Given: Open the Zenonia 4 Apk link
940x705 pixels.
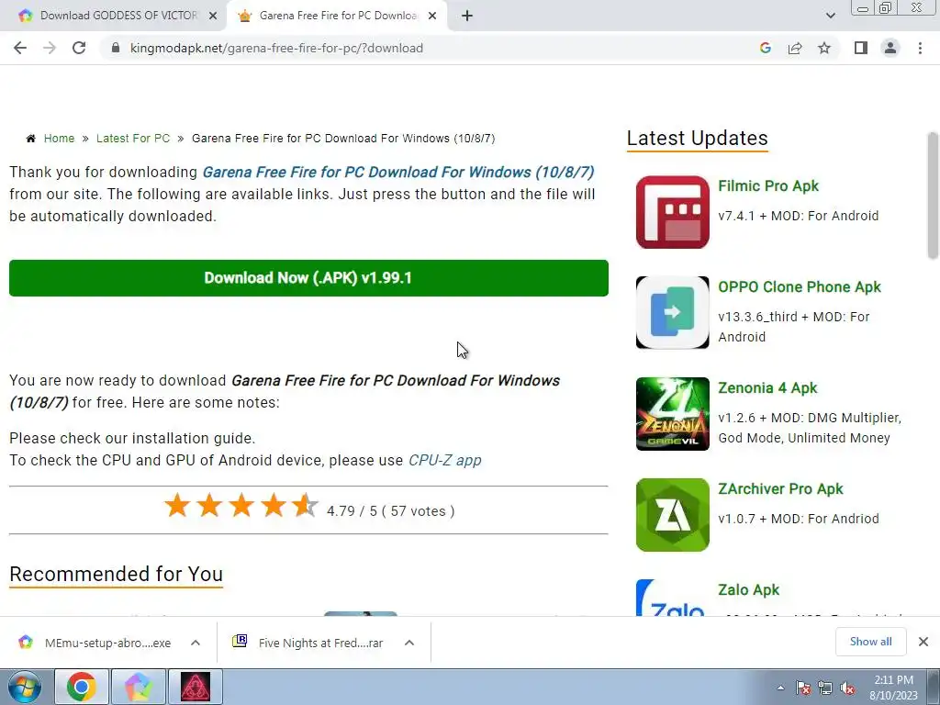Looking at the screenshot, I should pos(767,388).
